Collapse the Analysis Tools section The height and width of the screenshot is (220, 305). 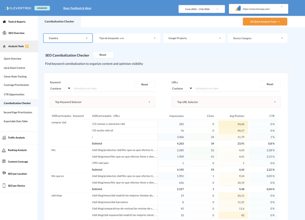point(4,46)
